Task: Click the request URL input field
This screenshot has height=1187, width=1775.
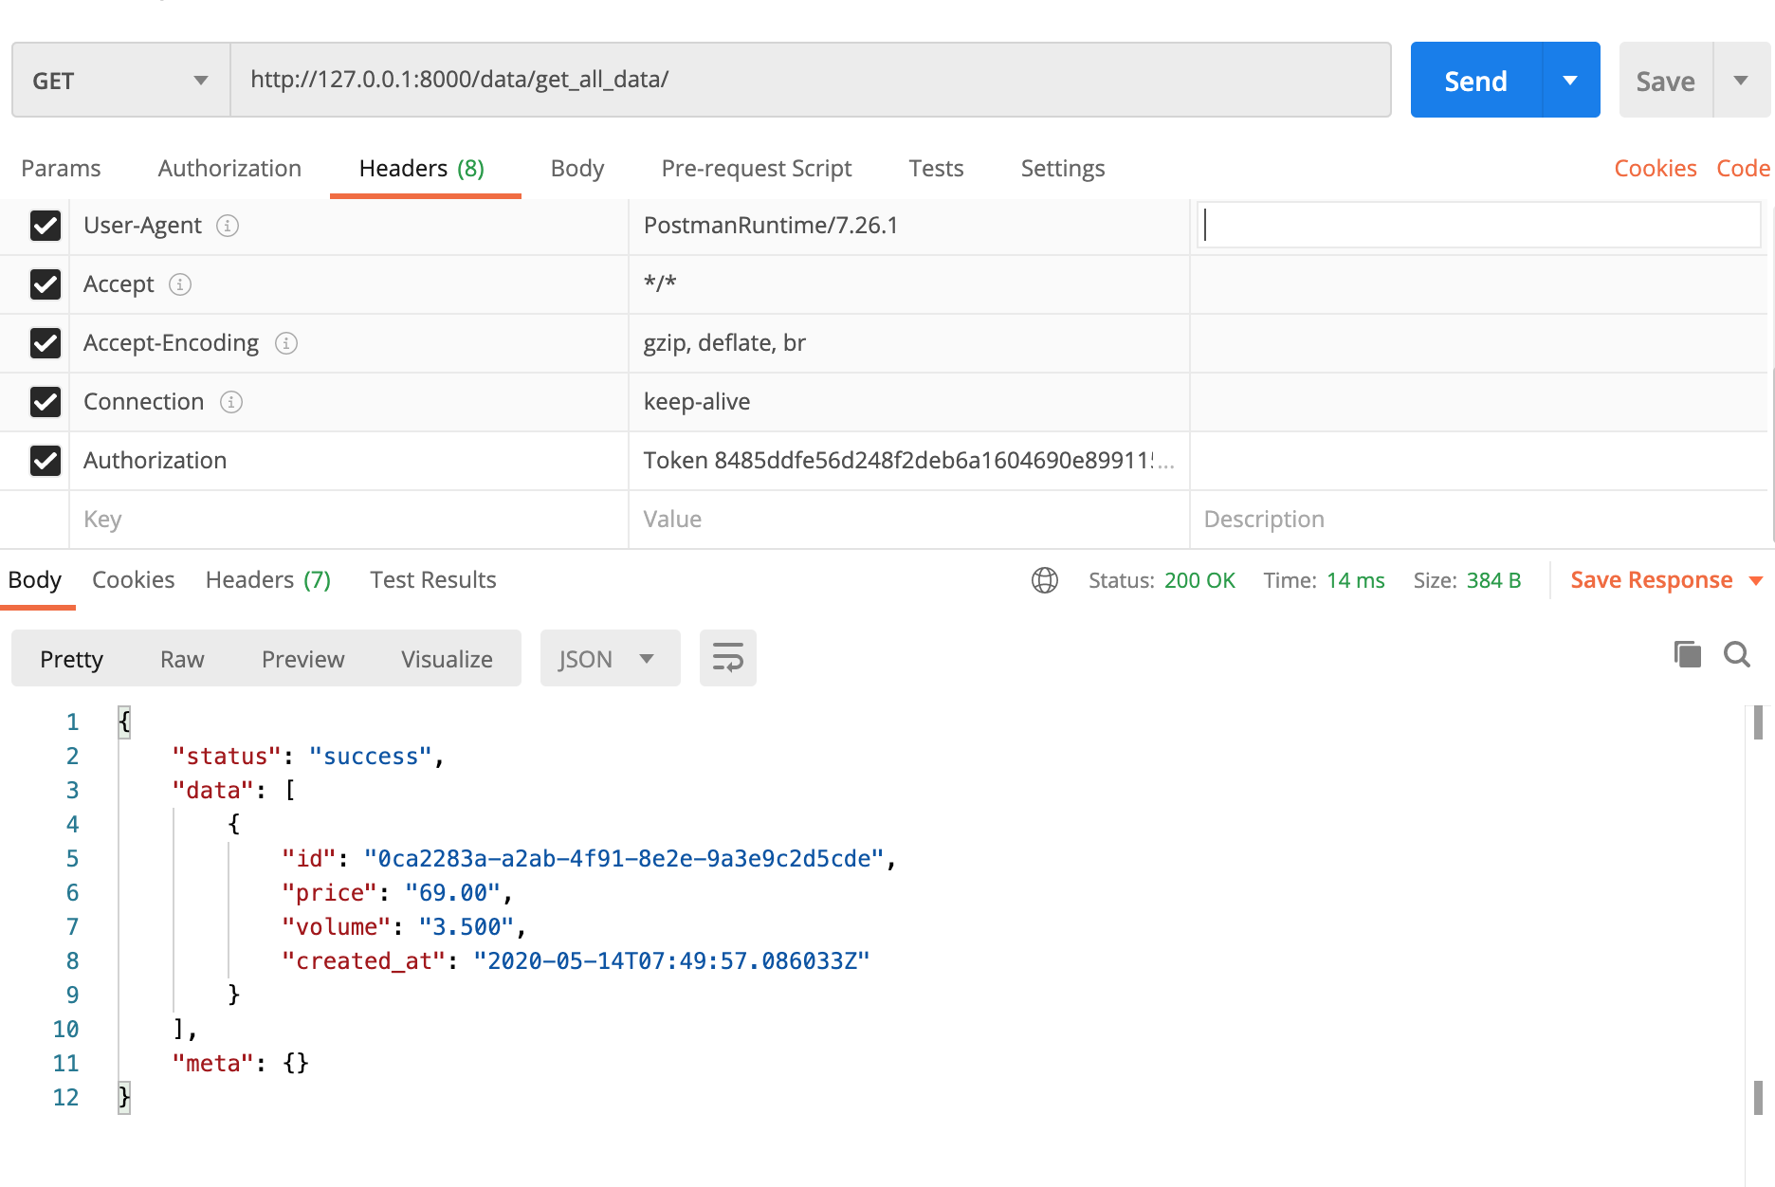Action: click(810, 80)
